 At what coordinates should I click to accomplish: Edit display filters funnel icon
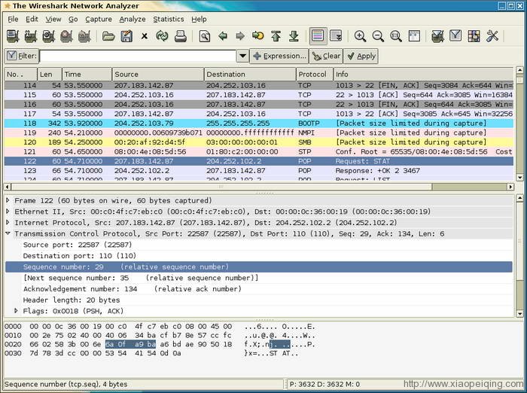(x=455, y=36)
